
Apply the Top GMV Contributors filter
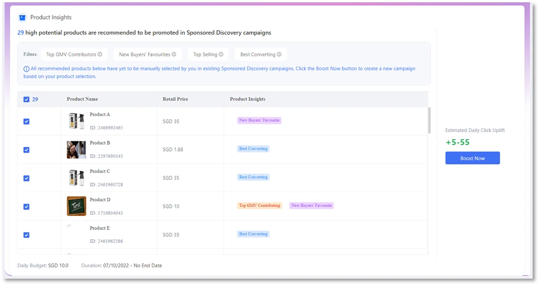[71, 55]
